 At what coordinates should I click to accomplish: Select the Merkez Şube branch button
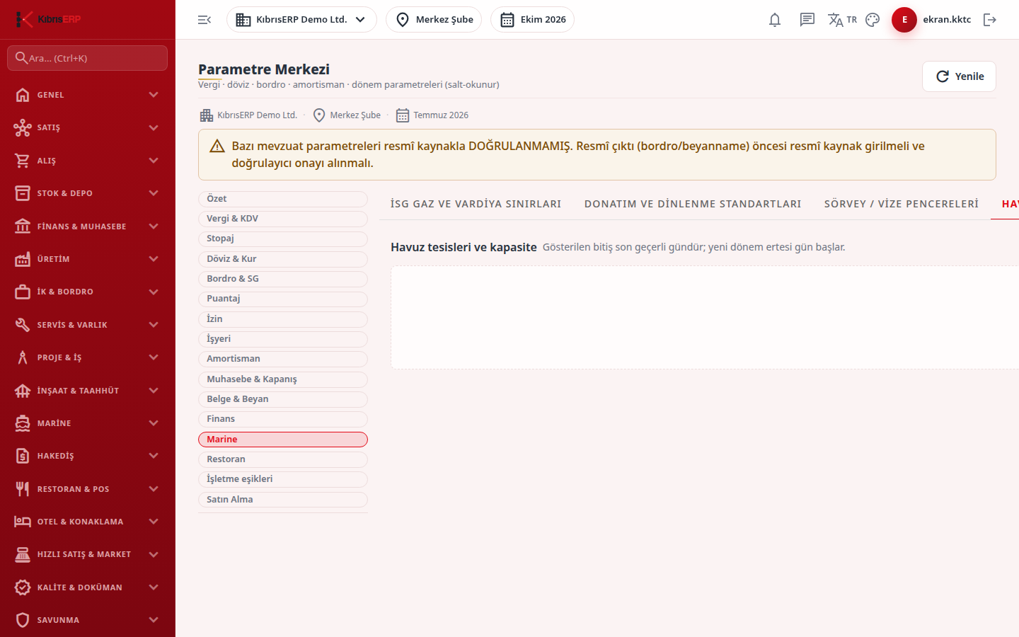[x=434, y=20]
